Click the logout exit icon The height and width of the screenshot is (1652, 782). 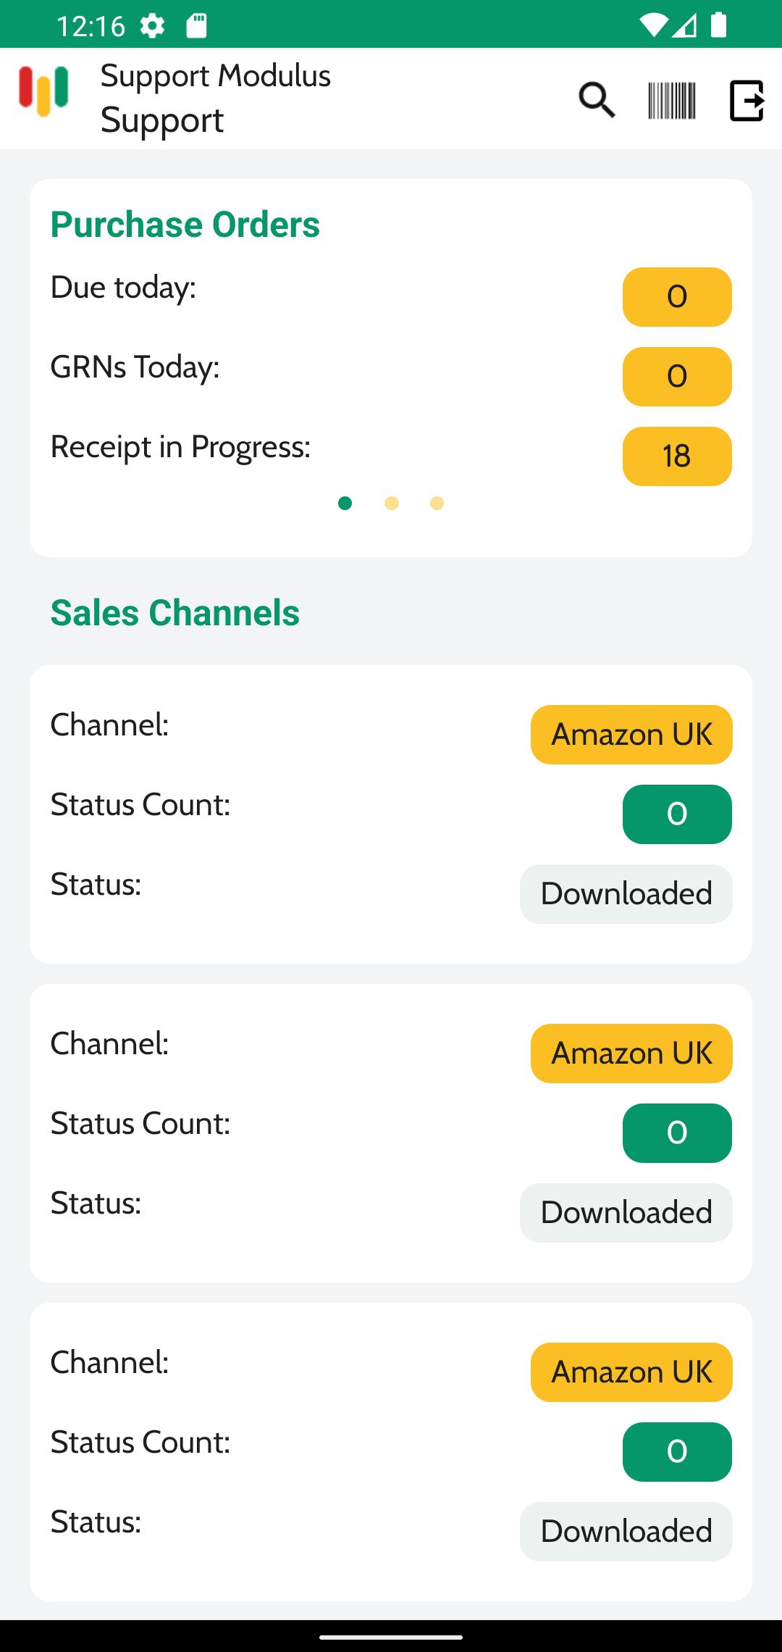747,100
